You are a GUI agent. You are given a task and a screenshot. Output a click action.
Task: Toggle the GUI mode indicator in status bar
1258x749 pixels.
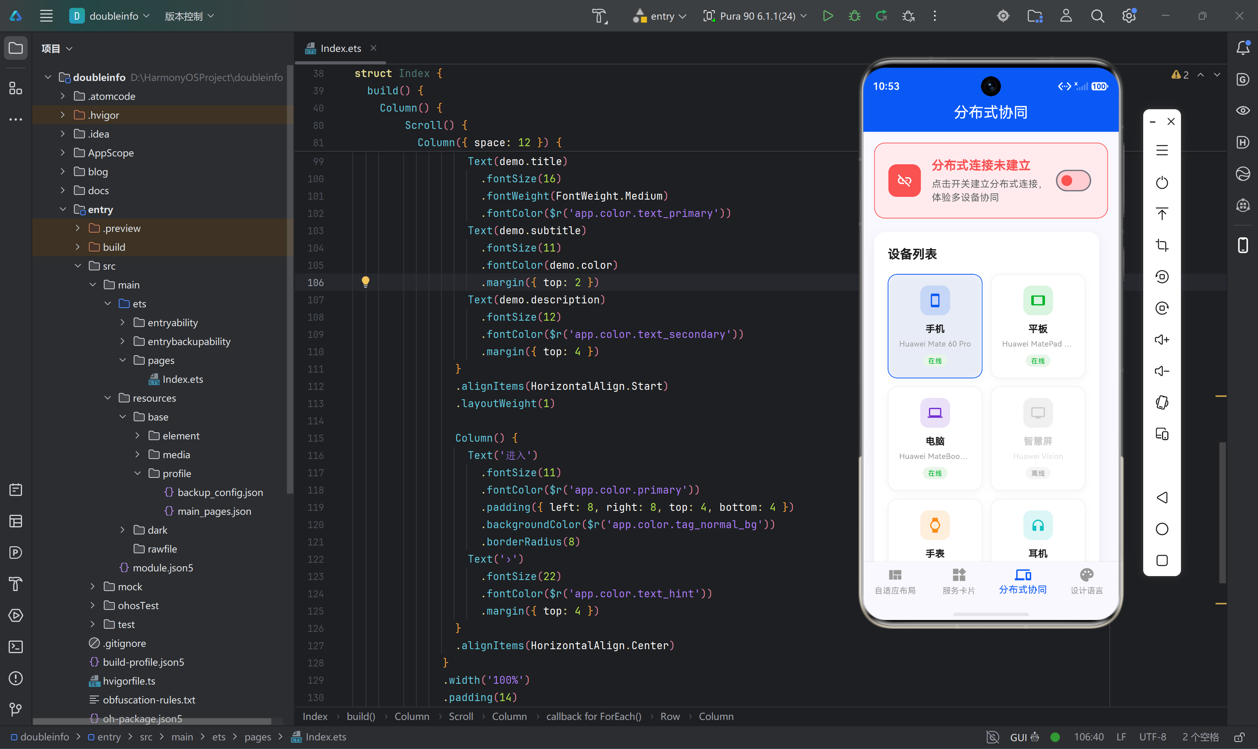pos(1024,737)
